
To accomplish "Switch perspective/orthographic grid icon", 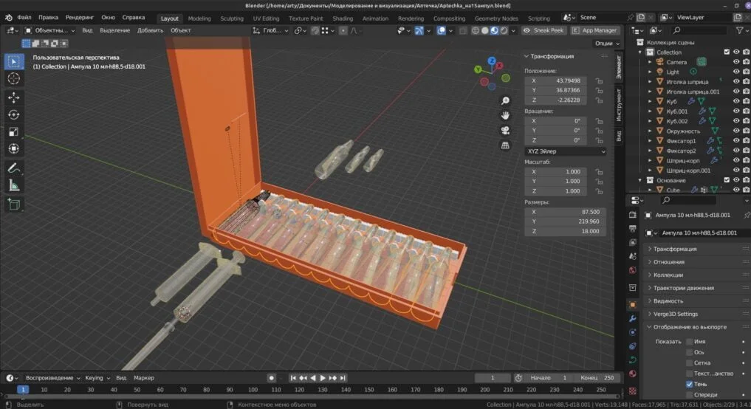I will point(505,145).
